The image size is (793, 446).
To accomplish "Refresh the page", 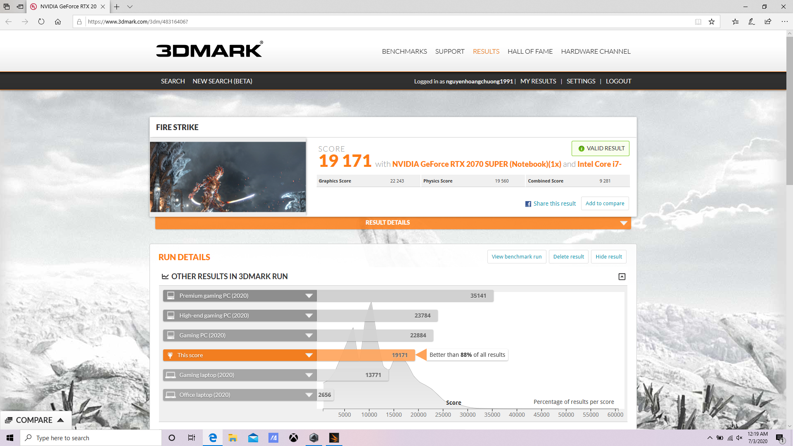I will pyautogui.click(x=41, y=22).
